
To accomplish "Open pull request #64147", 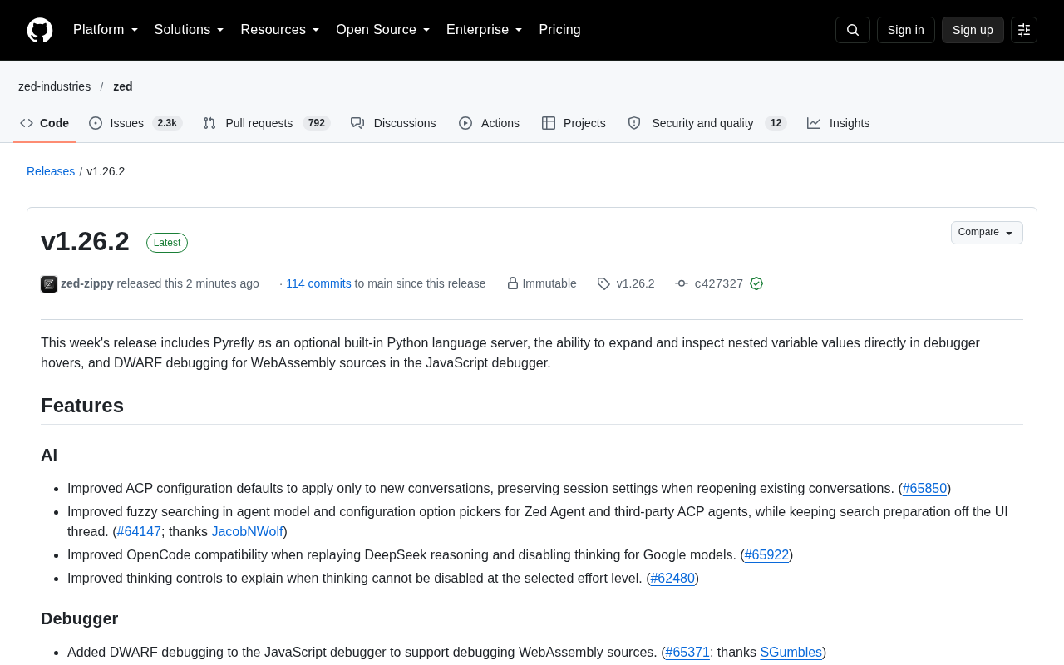I will click(x=139, y=532).
